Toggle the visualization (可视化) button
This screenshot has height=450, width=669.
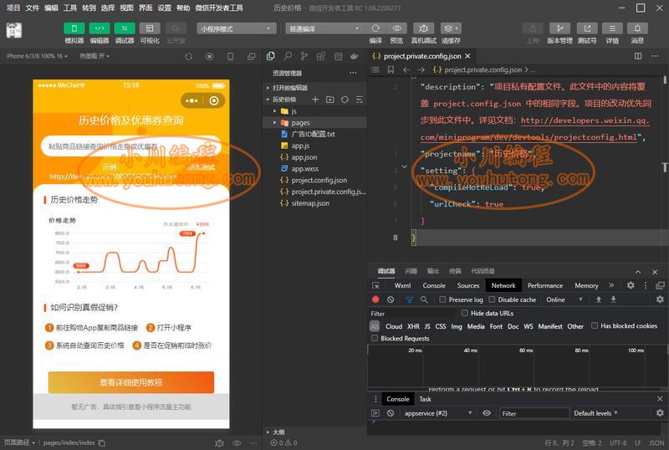[x=150, y=28]
